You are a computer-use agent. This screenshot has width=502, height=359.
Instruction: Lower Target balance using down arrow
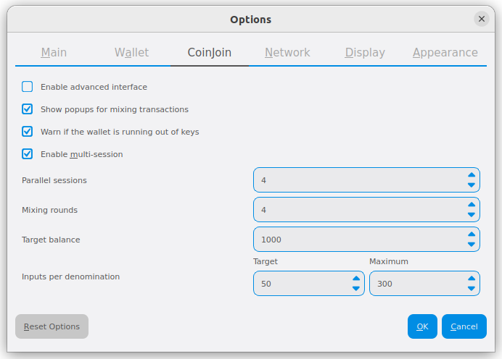[472, 245]
